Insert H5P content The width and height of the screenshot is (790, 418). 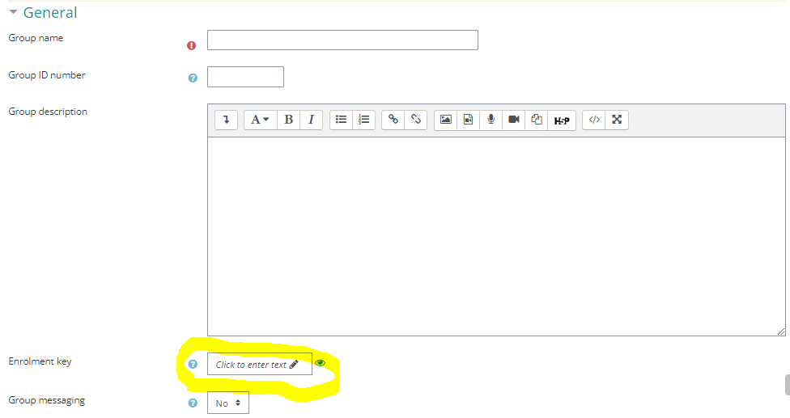562,120
